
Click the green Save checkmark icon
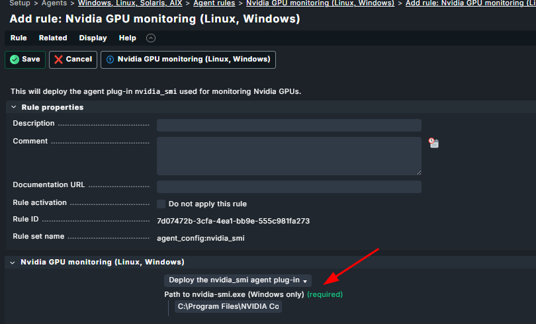[15, 60]
